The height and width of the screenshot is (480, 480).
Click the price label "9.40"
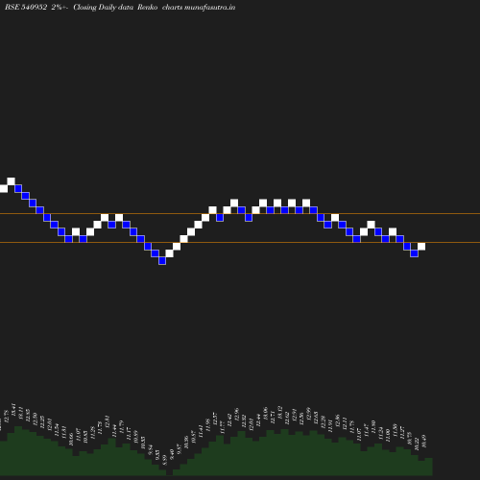[x=172, y=454]
